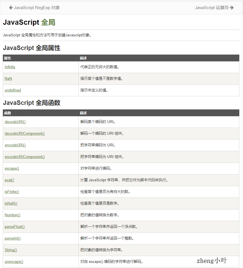The width and height of the screenshot is (243, 268).
Task: Select the description 把字符串编码为 URI。
Action: [x=98, y=145]
